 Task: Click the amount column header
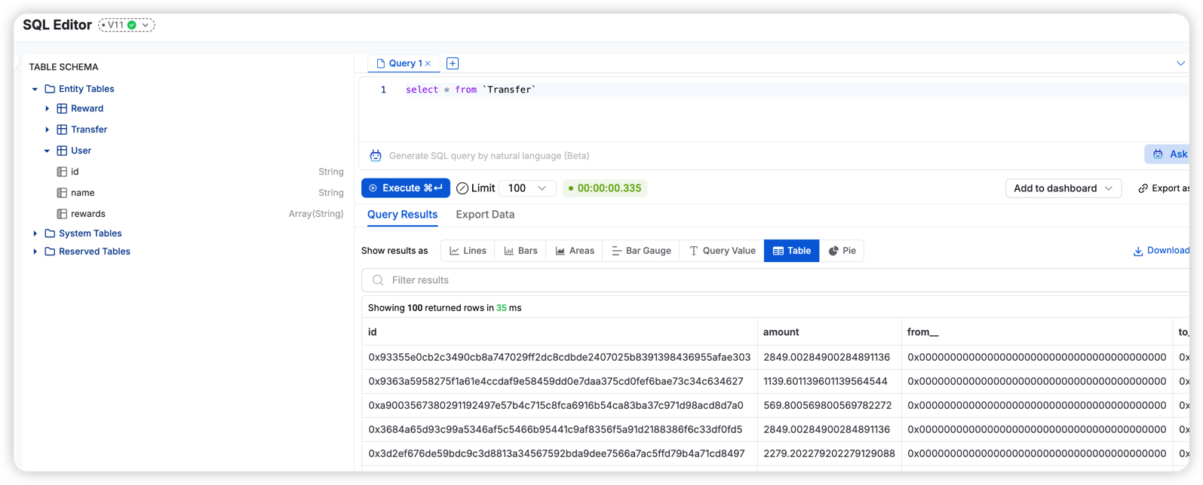830,332
